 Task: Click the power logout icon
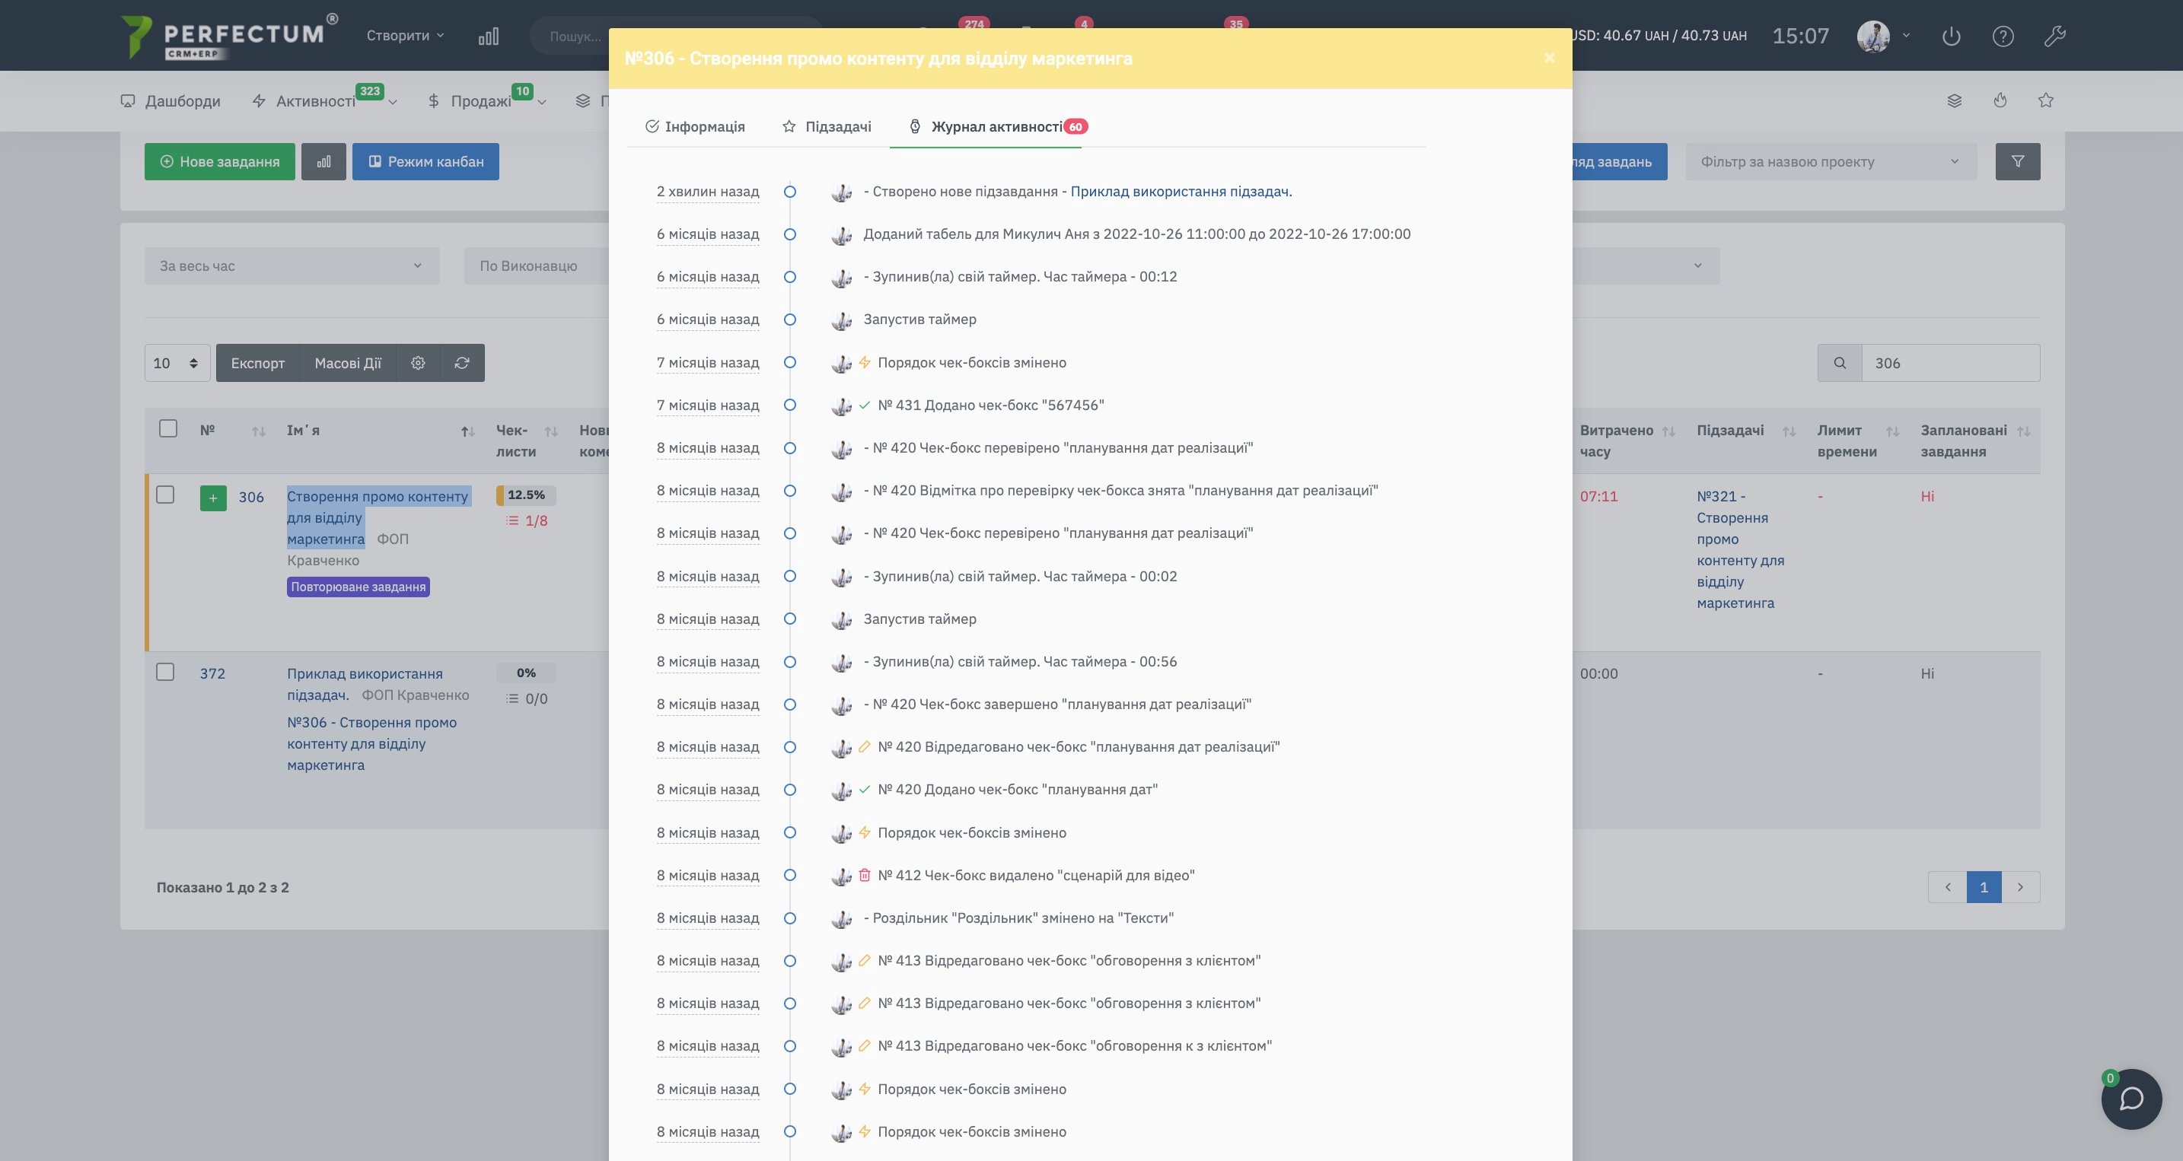pyautogui.click(x=1951, y=36)
